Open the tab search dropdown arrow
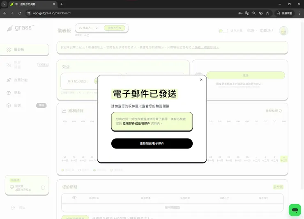This screenshot has width=304, height=219. point(4,4)
